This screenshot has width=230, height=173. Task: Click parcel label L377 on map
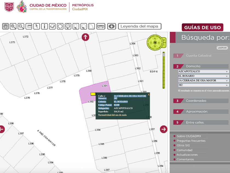[50, 88]
